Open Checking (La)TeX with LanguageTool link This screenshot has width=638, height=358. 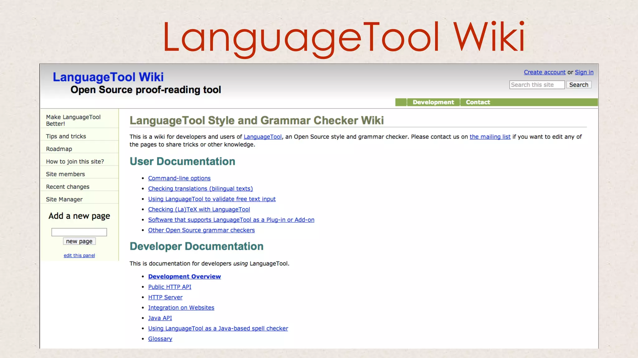199,209
